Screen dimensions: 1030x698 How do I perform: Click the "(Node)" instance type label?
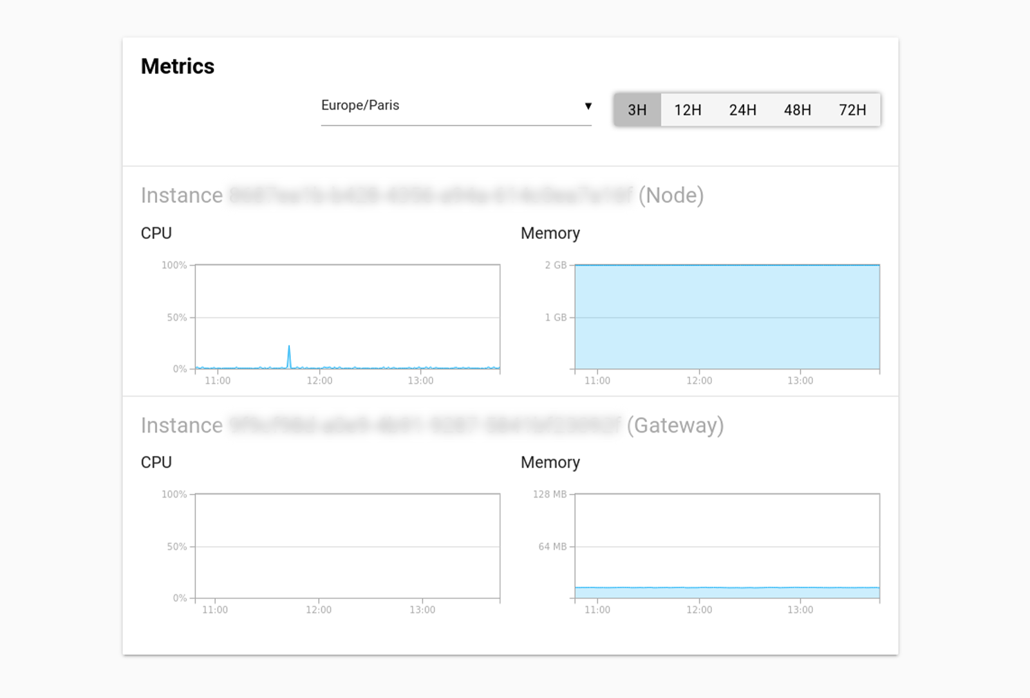(x=671, y=195)
